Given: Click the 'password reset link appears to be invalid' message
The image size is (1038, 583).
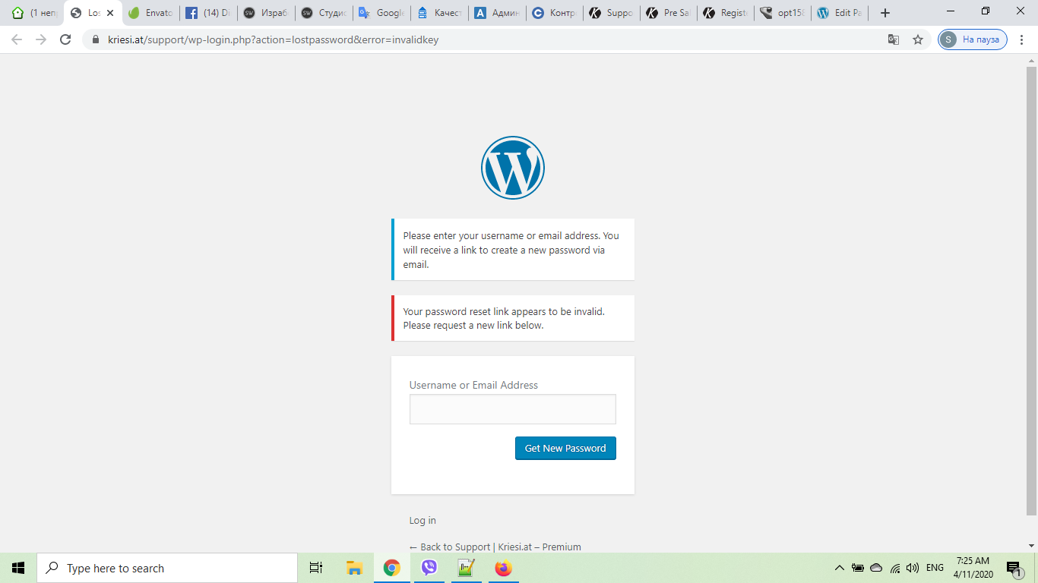Looking at the screenshot, I should coord(513,318).
